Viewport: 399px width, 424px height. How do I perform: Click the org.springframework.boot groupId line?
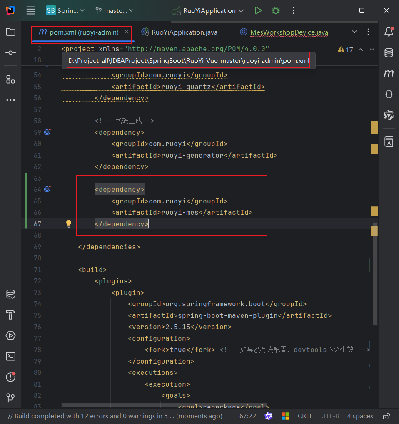coord(217,304)
